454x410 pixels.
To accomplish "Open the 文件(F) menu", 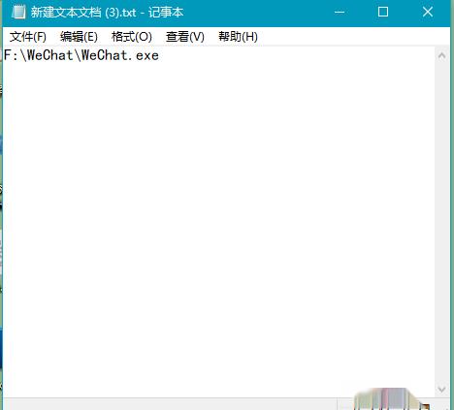I will (28, 37).
